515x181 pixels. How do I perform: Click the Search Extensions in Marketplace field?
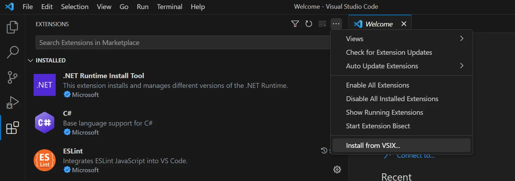tap(183, 43)
